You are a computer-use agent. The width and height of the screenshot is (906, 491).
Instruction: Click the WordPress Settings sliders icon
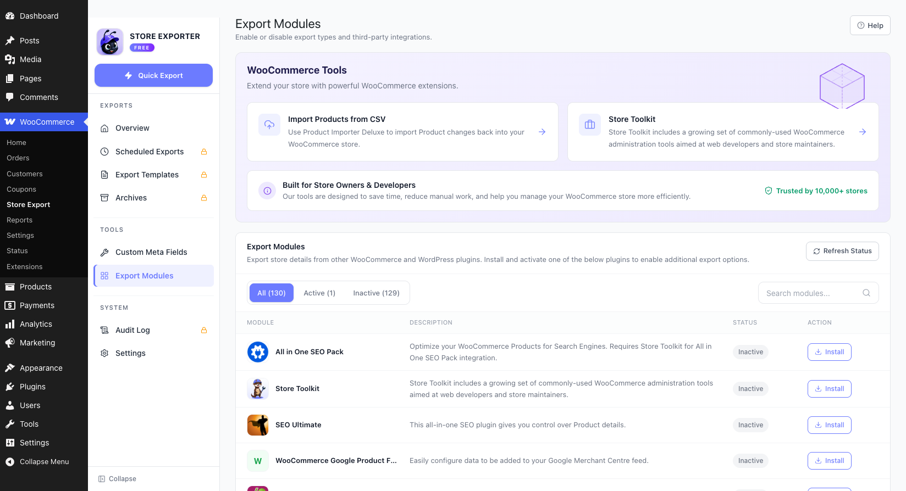pos(10,443)
